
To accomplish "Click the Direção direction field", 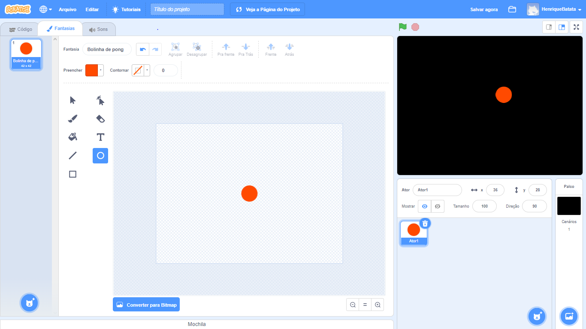I will click(535, 206).
